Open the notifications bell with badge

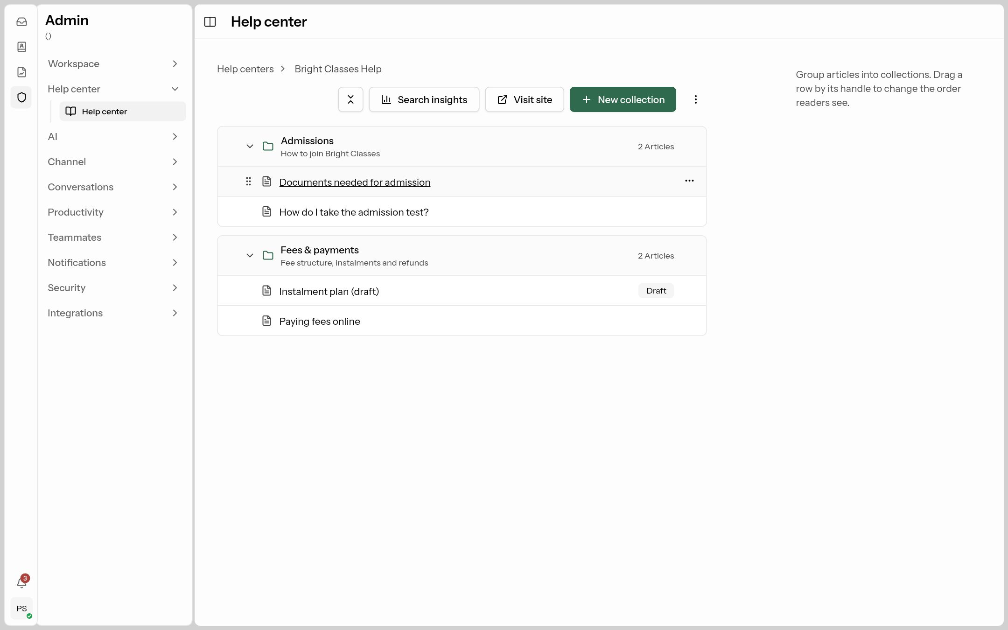coord(21,582)
